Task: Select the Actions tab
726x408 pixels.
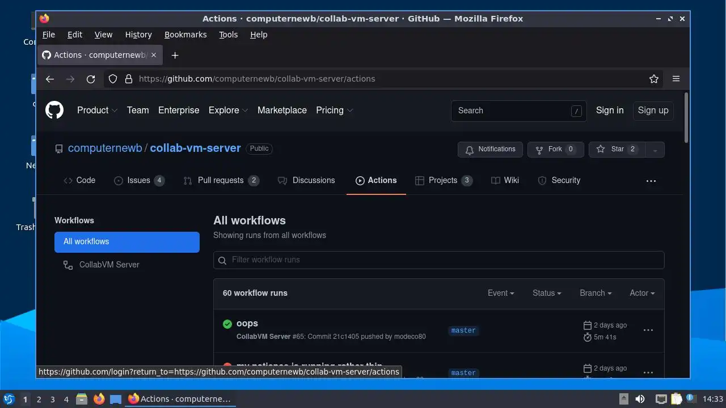Action: tap(376, 180)
